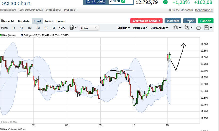219x131 pixels.
Task: Click the share chart icon
Action: [x=187, y=28]
